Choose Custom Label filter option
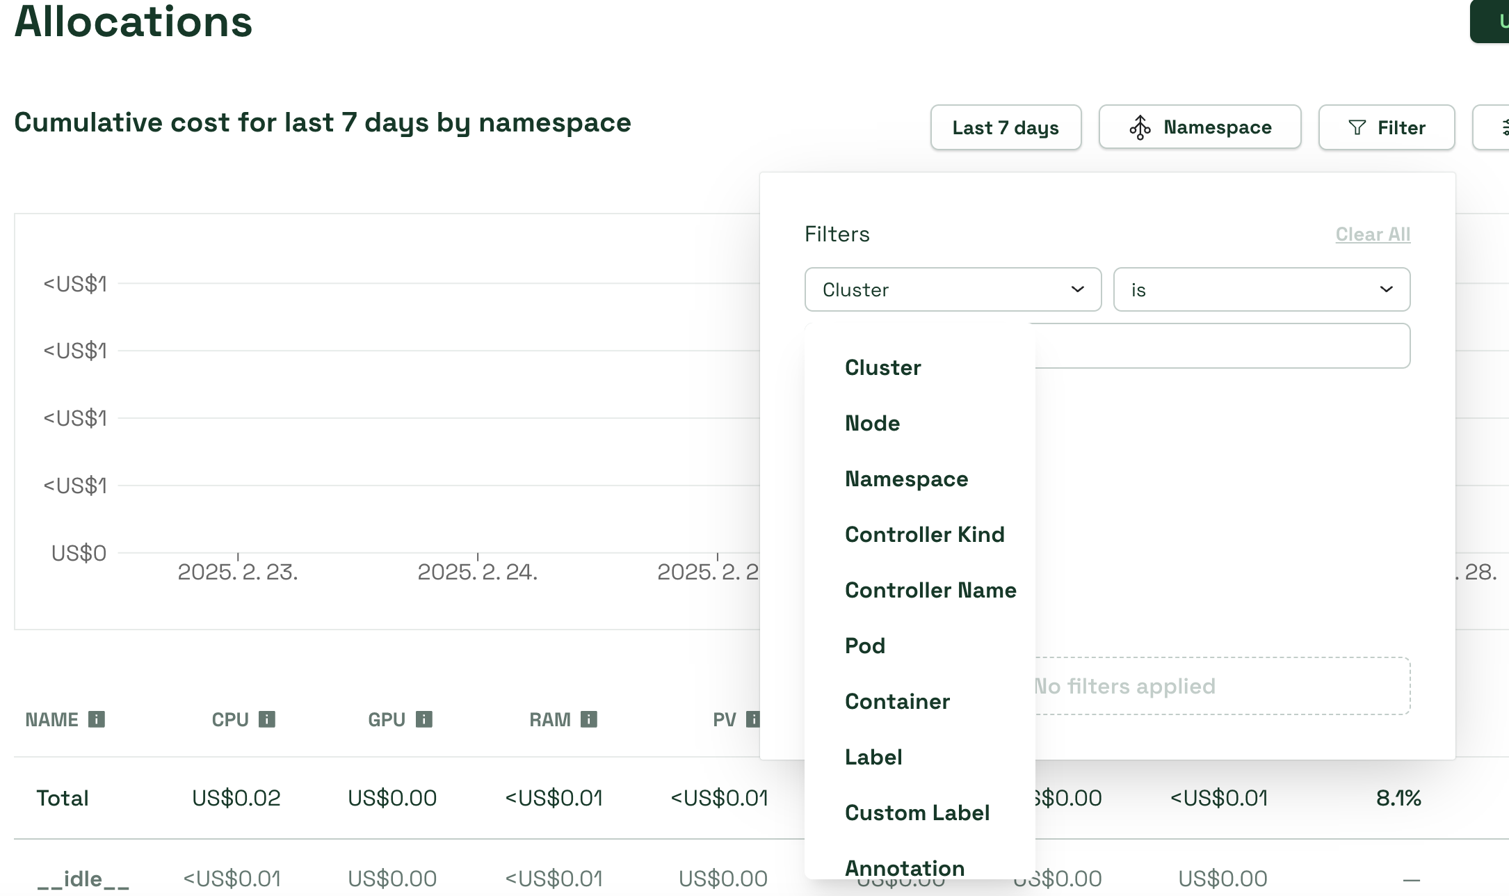This screenshot has height=896, width=1509. [x=917, y=813]
